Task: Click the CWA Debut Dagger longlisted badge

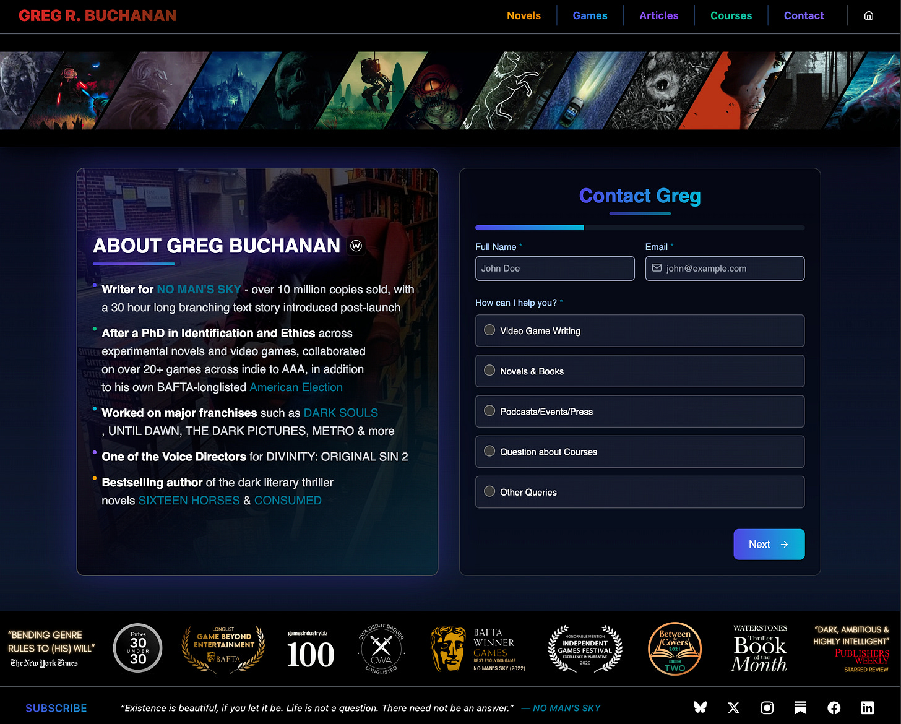Action: (381, 649)
